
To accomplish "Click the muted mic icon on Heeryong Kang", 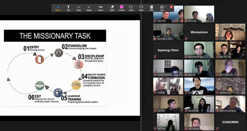I will (x=217, y=111).
